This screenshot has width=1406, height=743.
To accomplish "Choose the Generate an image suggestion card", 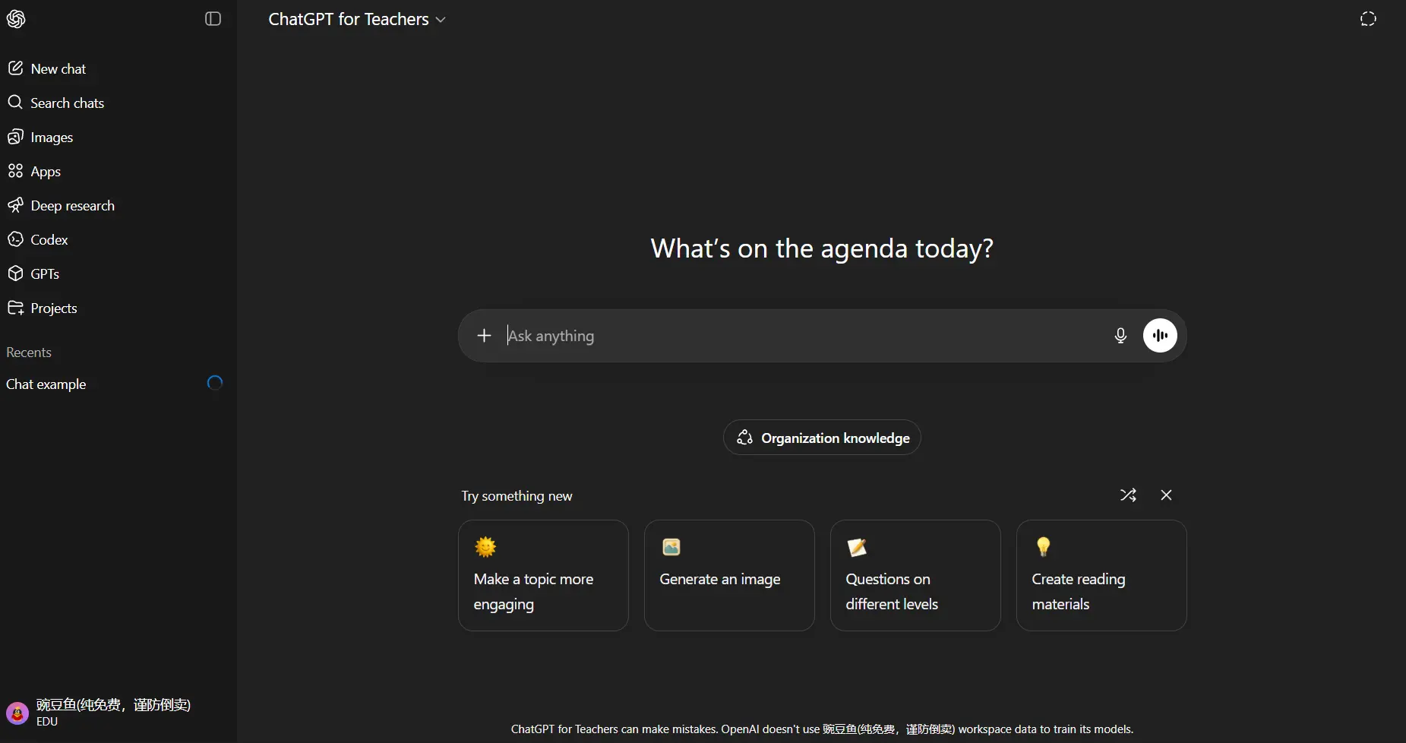I will (729, 575).
